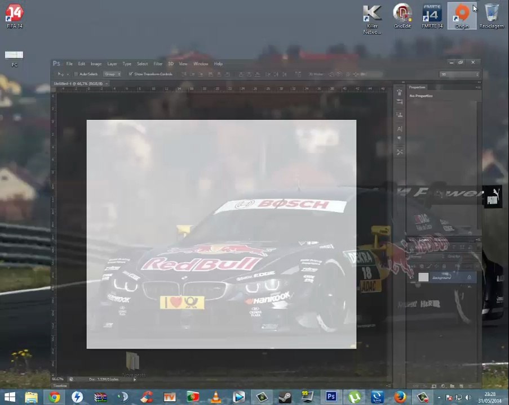
Task: Open the 3D workspace switcher dropdown
Action: tap(459, 74)
